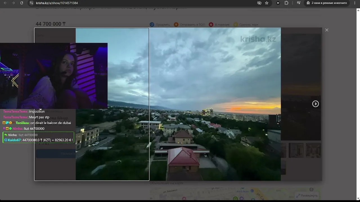Image resolution: width=360 pixels, height=202 pixels.
Task: Close the photo gallery overlay
Action: pos(327,30)
